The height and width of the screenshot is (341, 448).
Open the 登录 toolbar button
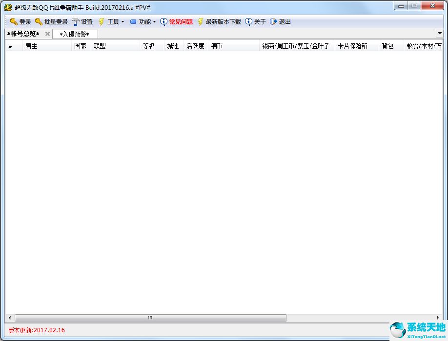click(x=20, y=21)
